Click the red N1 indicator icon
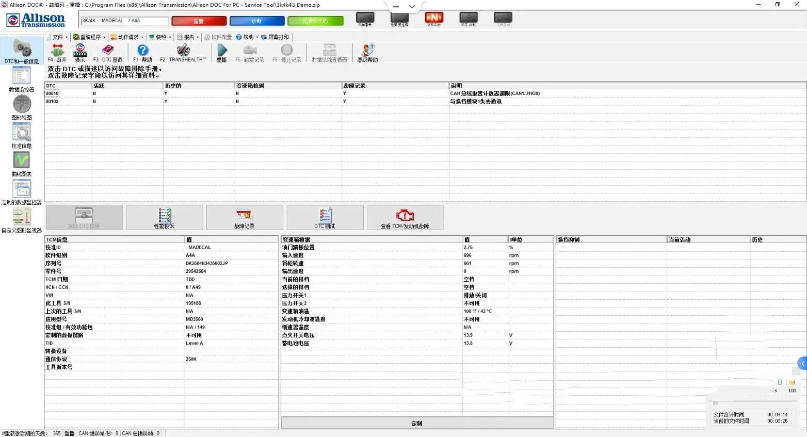 click(434, 19)
